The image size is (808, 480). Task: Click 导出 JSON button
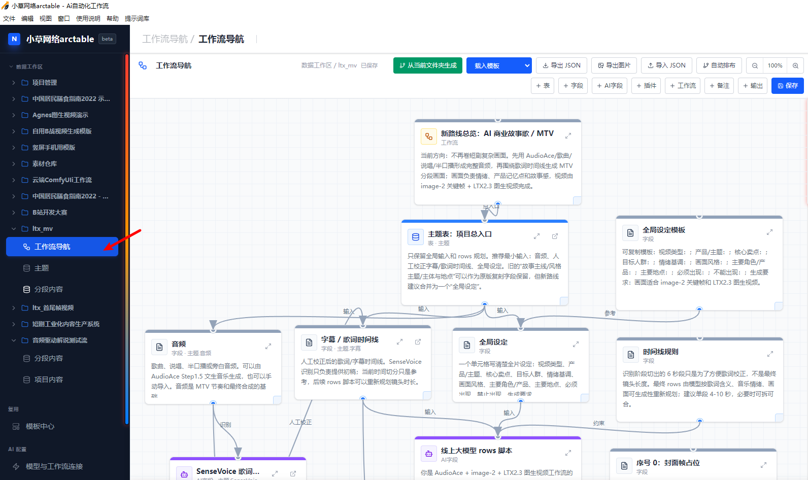tap(561, 65)
